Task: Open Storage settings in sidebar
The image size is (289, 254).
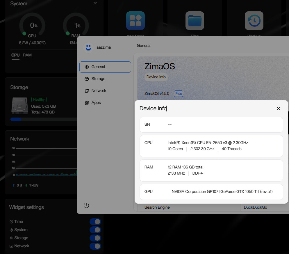Action: (x=98, y=79)
